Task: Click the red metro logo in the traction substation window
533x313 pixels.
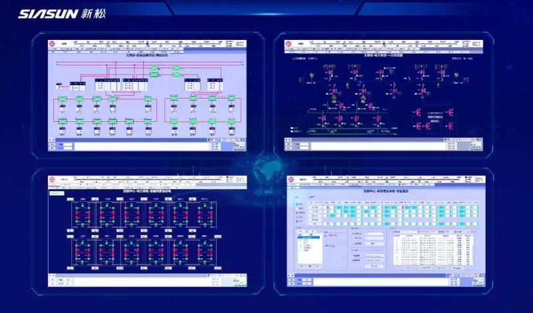Action: coord(52,179)
